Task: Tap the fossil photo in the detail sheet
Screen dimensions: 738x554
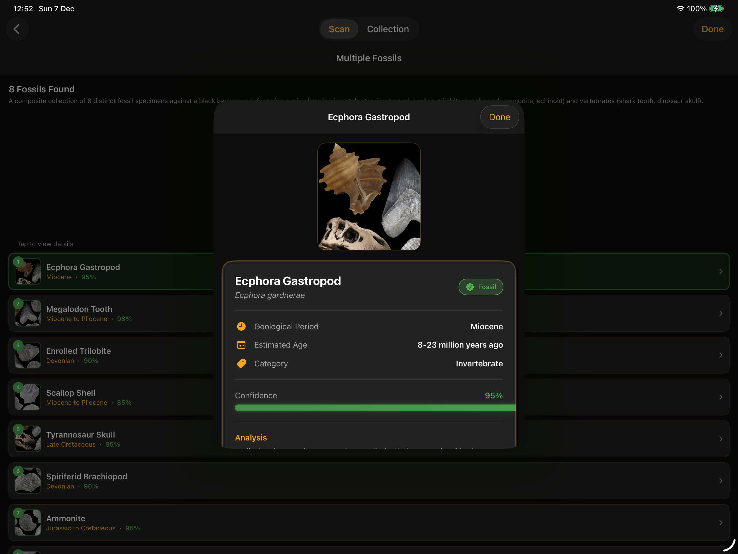Action: (x=369, y=196)
